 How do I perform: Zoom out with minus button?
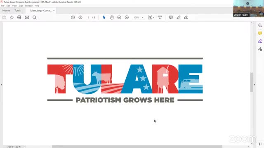pos(119,17)
